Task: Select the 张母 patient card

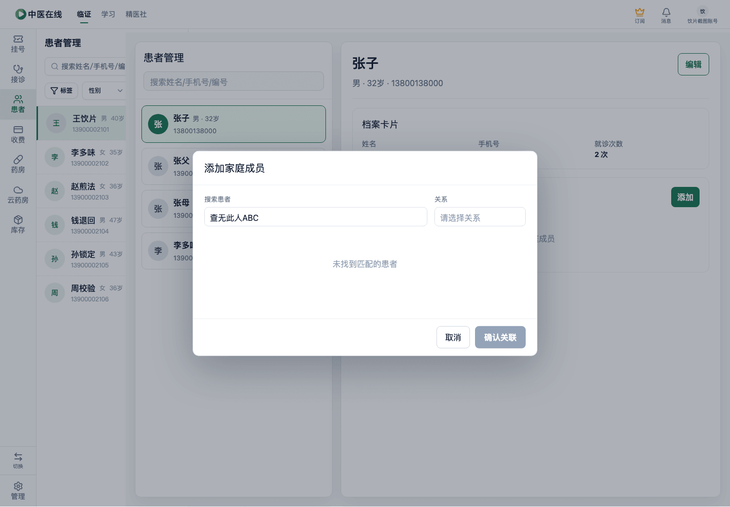Action: [167, 209]
